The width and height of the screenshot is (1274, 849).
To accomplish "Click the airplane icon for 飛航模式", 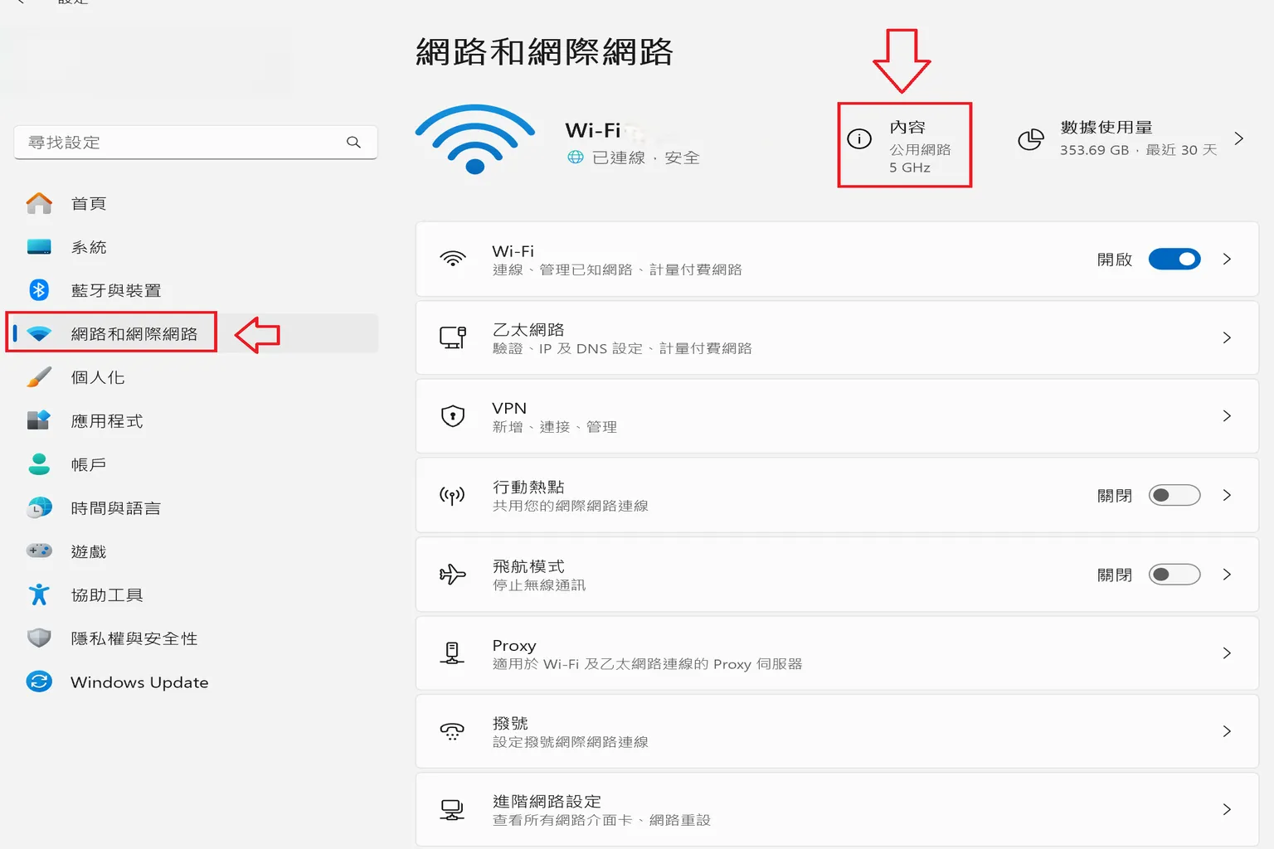I will [453, 574].
